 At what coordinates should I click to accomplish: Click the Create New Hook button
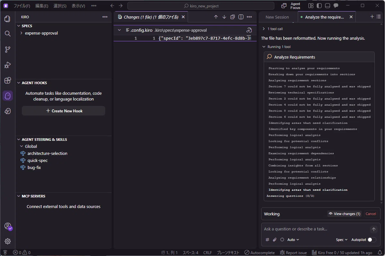pos(64,111)
